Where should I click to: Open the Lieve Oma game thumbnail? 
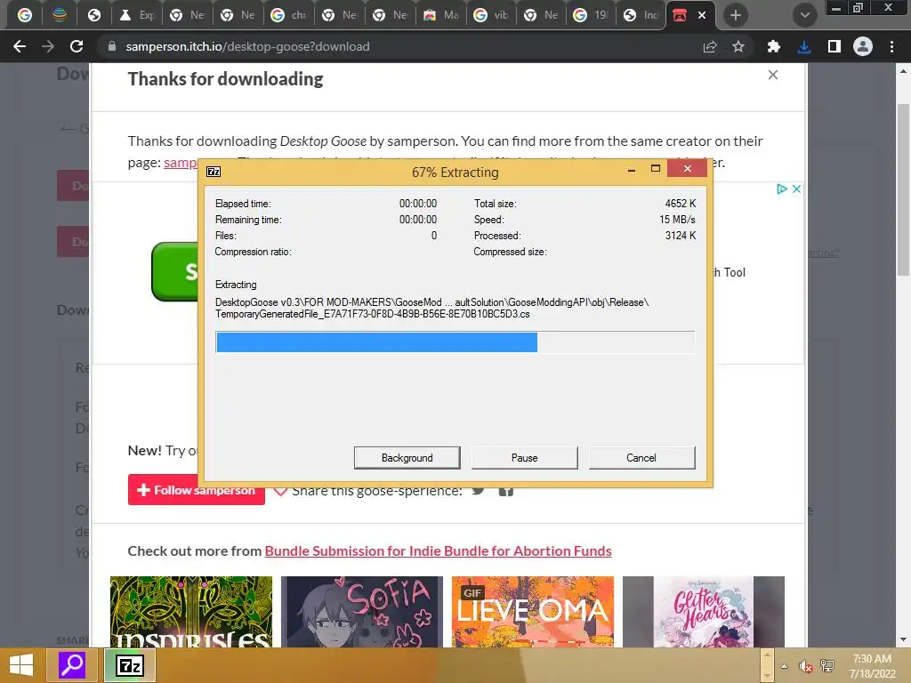(x=533, y=612)
